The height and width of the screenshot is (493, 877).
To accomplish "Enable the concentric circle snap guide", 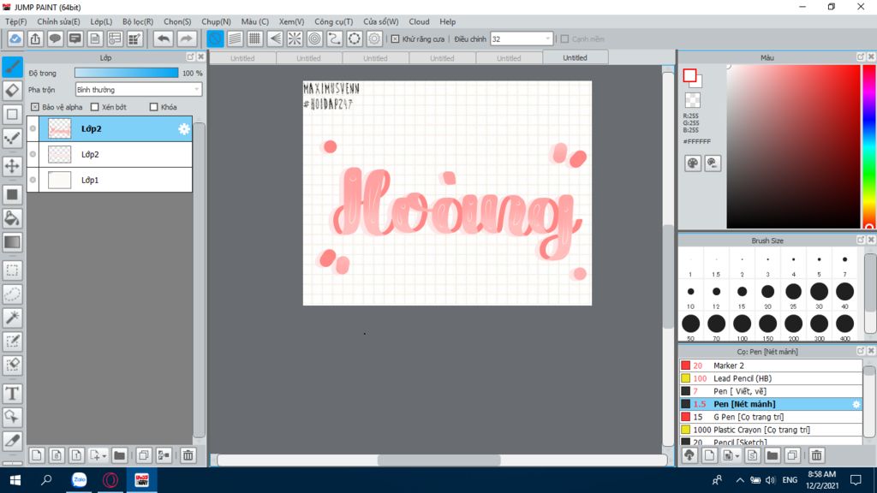I will click(315, 39).
